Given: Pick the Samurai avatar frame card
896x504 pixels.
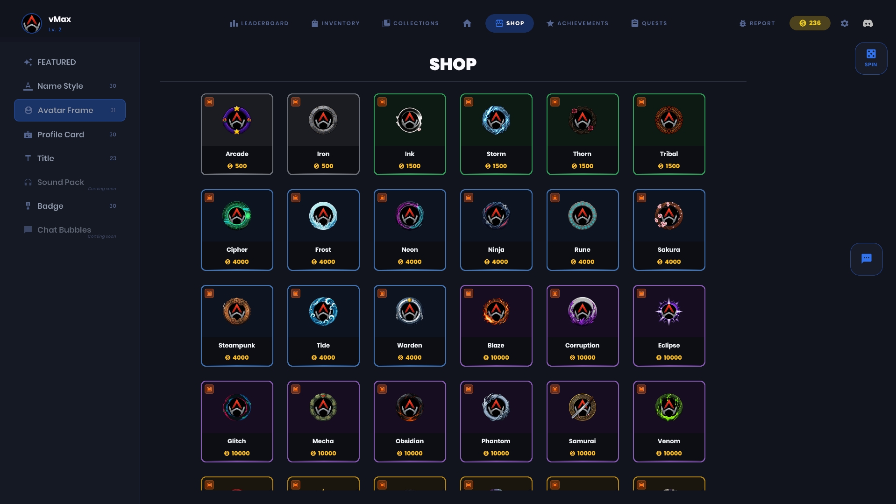Looking at the screenshot, I should click(583, 422).
